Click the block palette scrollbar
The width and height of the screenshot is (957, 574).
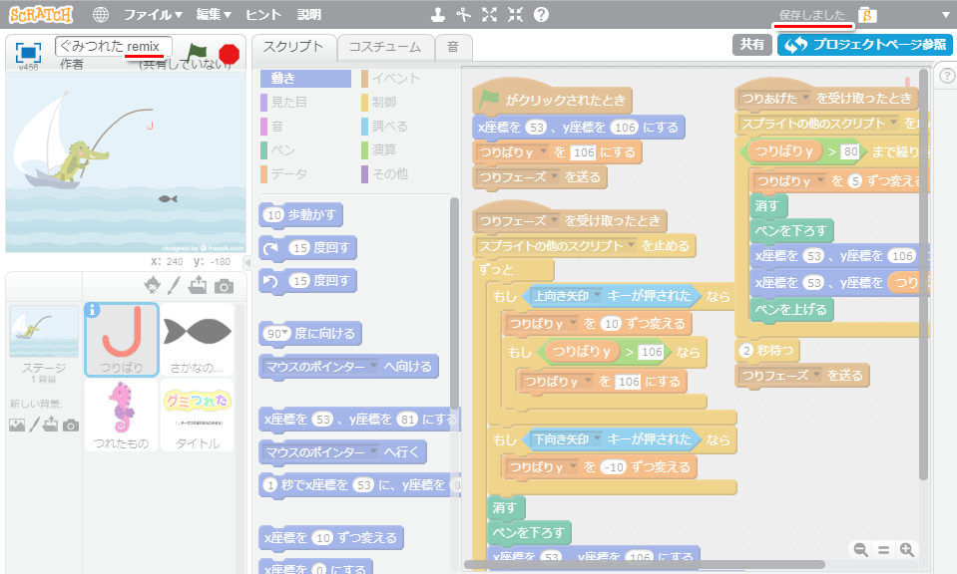(454, 303)
